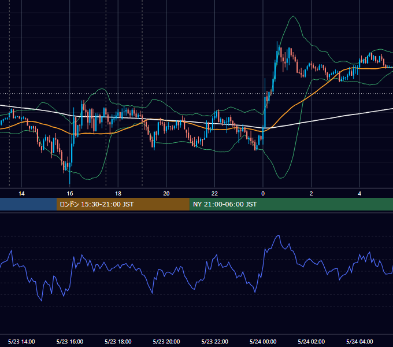This screenshot has width=393, height=347.
Task: Click the 5/23 16:00 indicator axis label
Action: [x=70, y=341]
